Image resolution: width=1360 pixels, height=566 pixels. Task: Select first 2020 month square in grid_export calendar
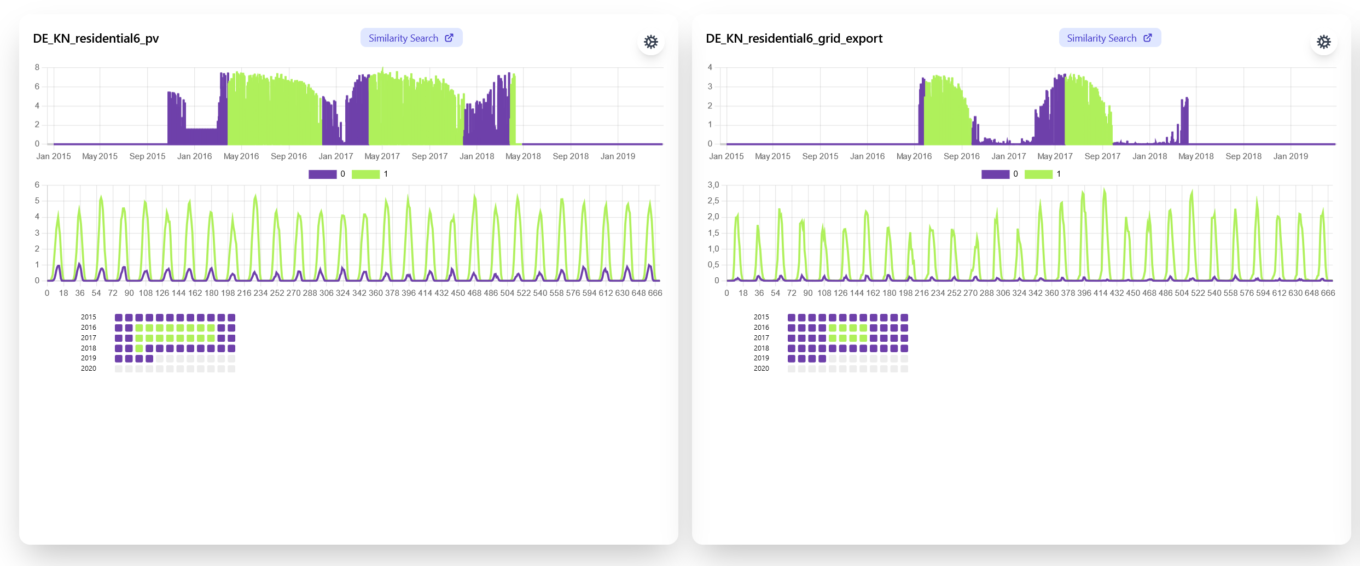click(x=792, y=369)
